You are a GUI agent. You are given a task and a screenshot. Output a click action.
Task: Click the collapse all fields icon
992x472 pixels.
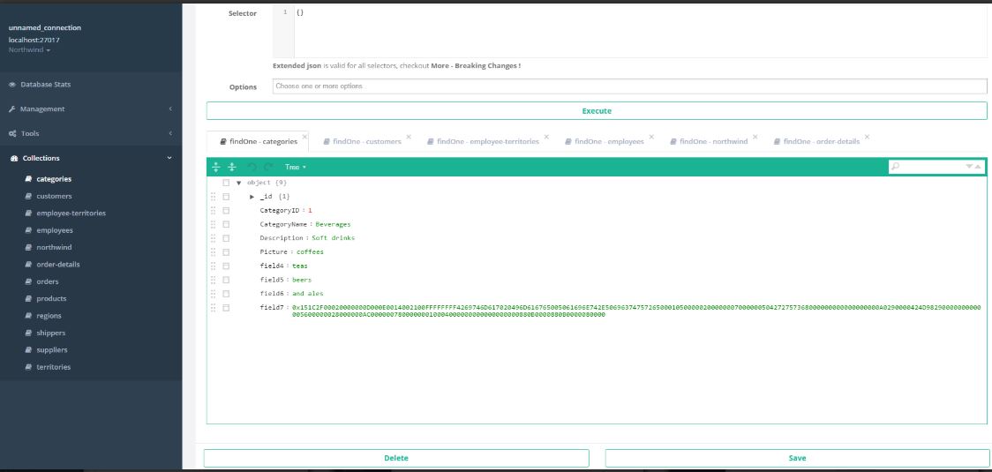(232, 167)
